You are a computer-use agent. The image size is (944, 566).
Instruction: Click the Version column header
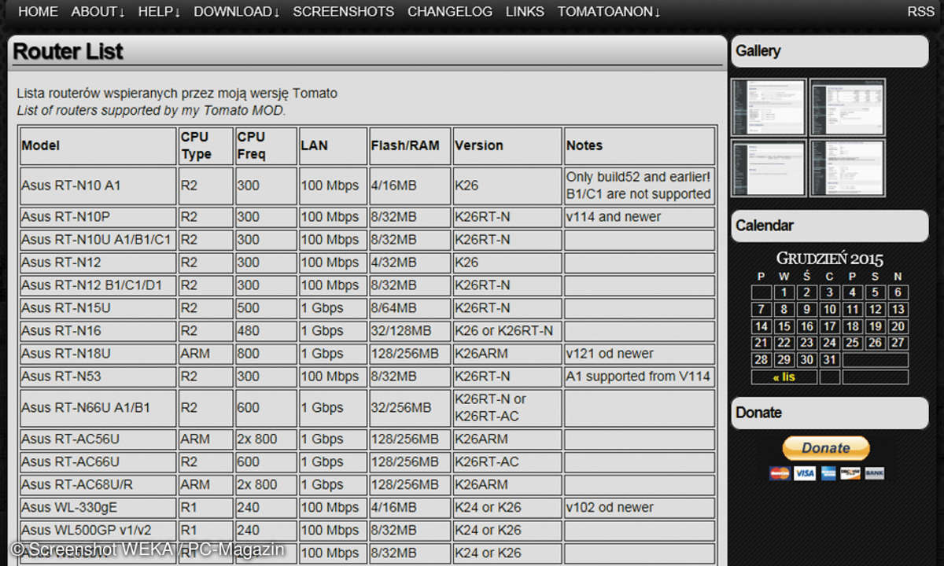[x=507, y=145]
